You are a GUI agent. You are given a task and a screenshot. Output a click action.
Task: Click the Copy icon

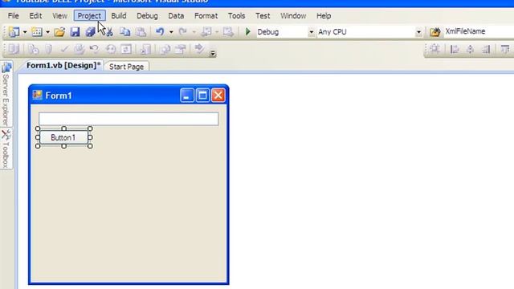click(124, 32)
